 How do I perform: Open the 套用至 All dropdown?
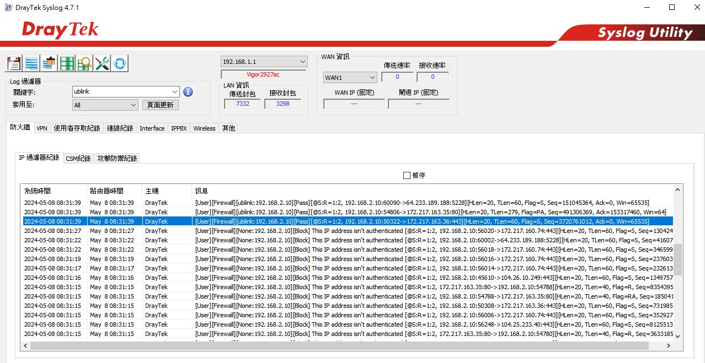(133, 105)
